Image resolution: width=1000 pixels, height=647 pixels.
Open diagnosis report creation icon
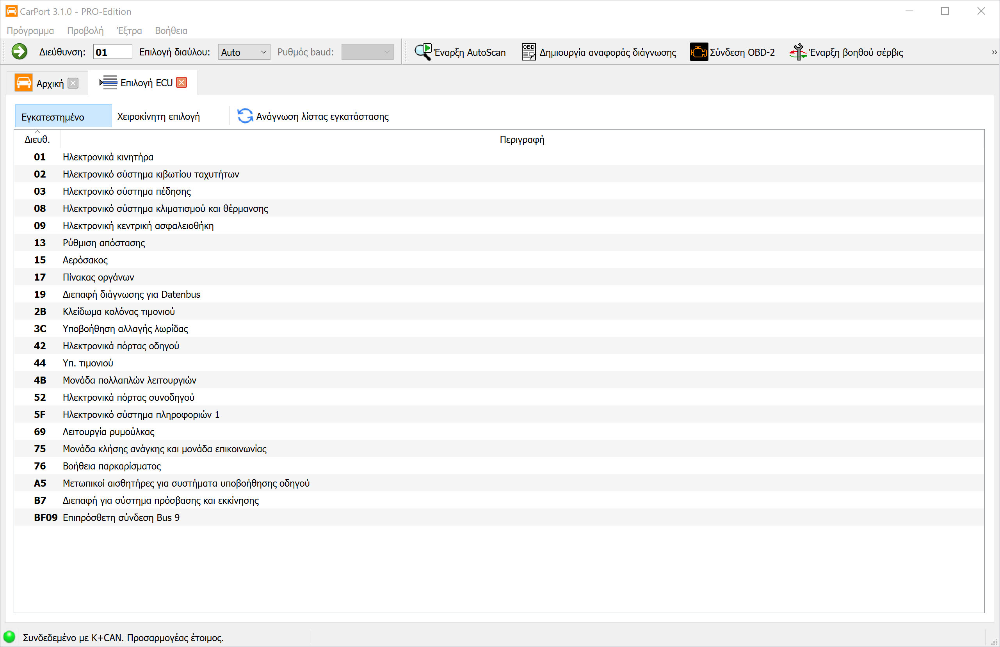click(x=528, y=52)
